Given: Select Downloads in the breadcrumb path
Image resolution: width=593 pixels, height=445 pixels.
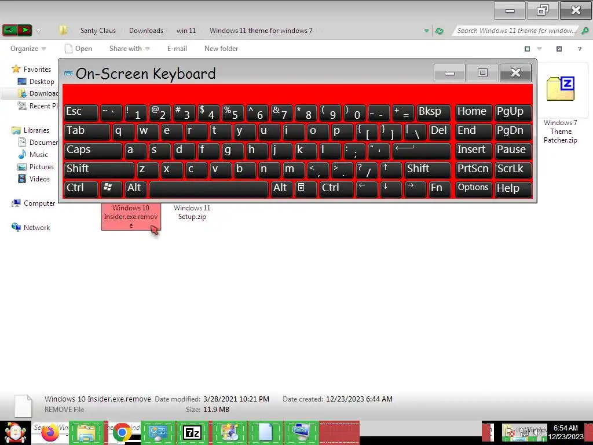Looking at the screenshot, I should [146, 31].
